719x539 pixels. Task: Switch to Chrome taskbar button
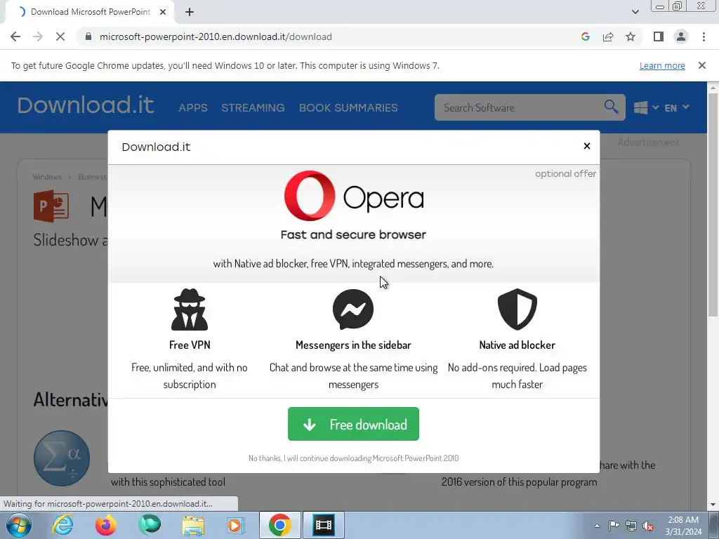tap(280, 525)
